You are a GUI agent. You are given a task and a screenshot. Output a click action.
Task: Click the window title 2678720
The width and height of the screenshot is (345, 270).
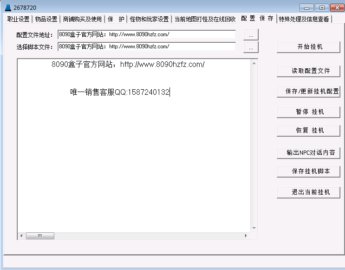(x=25, y=8)
